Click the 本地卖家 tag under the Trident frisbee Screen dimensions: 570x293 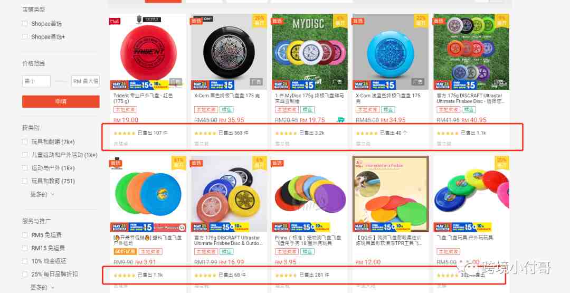[125, 109]
